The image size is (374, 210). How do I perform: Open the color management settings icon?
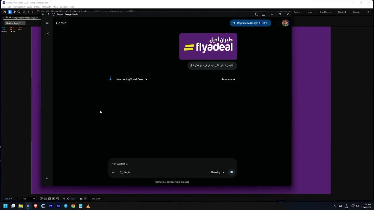point(64,199)
